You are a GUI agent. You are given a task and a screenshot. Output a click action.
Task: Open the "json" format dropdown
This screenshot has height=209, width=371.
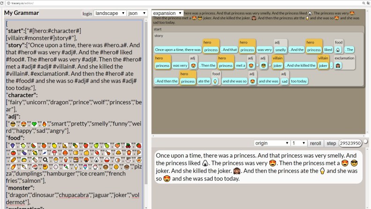tap(137, 14)
